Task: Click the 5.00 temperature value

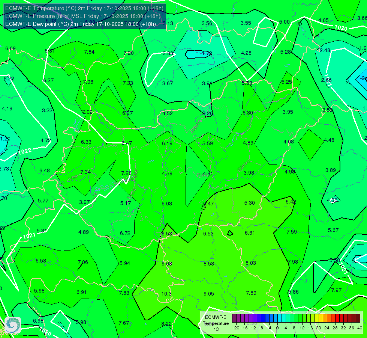Action: pyautogui.click(x=285, y=22)
